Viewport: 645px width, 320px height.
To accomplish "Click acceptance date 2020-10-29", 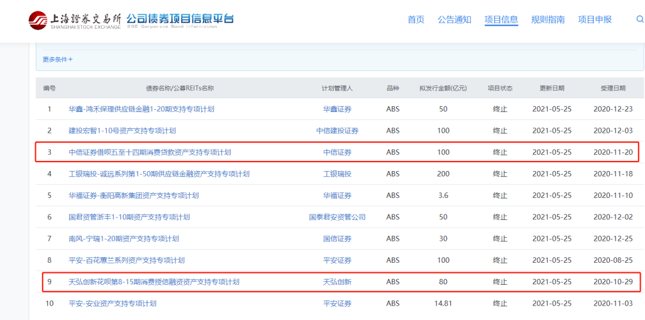I will click(613, 282).
